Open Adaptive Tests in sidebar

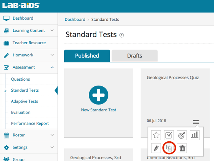(x=24, y=101)
